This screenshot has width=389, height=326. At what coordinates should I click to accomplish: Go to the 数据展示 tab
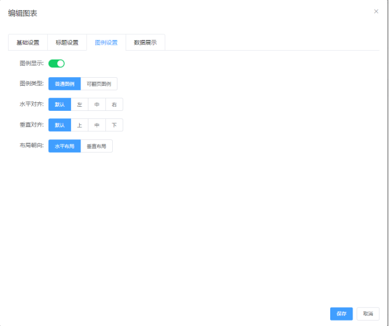click(145, 43)
